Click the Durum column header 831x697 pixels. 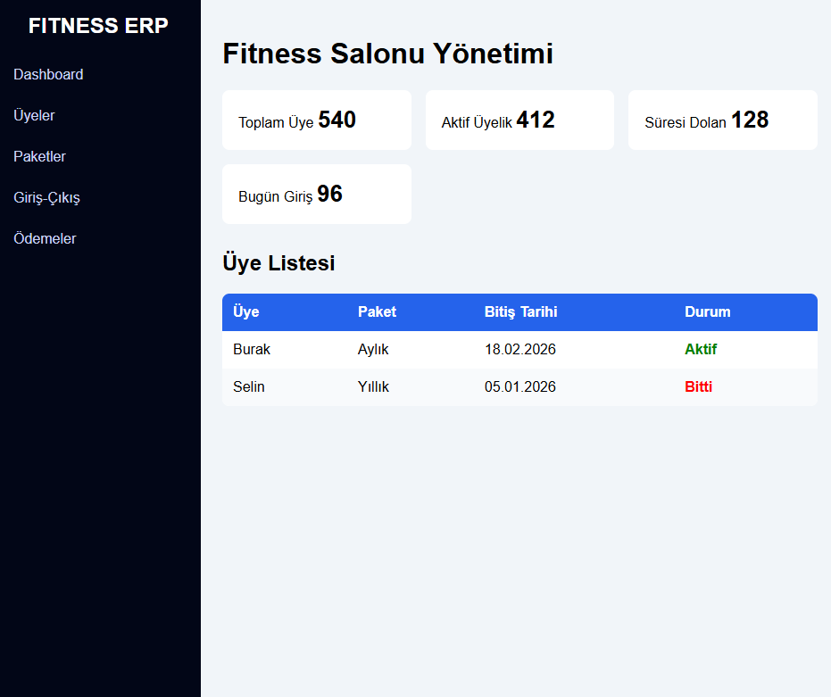pos(707,312)
